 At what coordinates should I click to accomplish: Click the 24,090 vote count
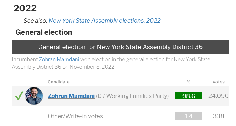click(x=218, y=96)
